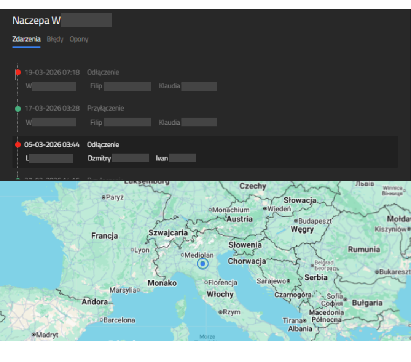Click driver Dzmitry in the highlighted event
The width and height of the screenshot is (411, 362).
tap(99, 158)
